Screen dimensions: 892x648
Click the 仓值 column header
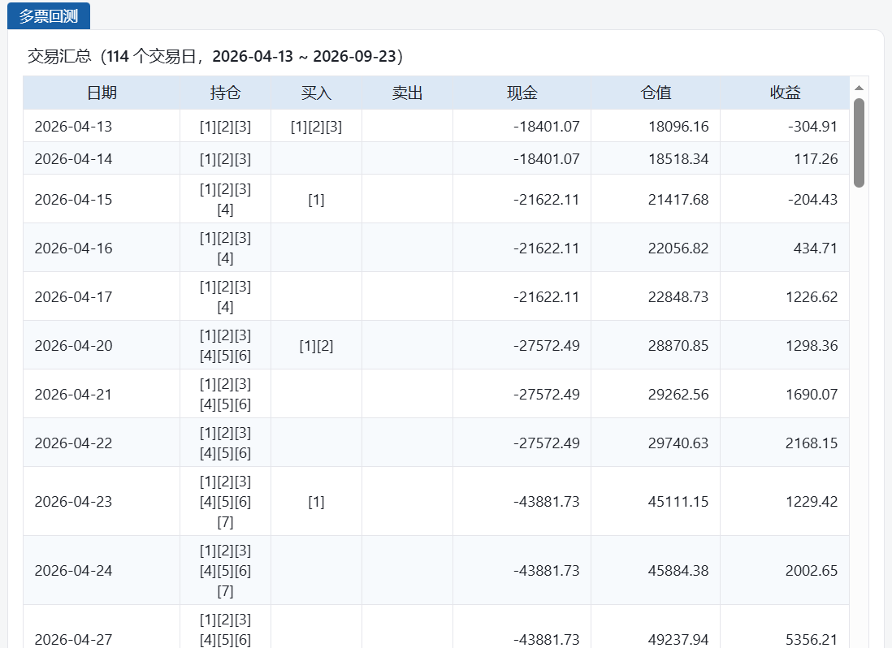656,93
